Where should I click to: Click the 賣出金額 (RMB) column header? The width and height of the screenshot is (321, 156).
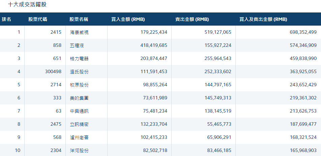[x=192, y=20]
